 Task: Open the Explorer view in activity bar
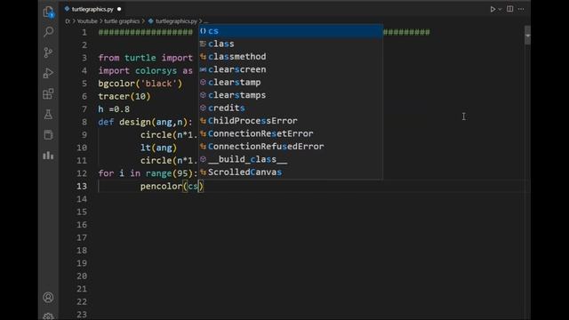pos(48,12)
